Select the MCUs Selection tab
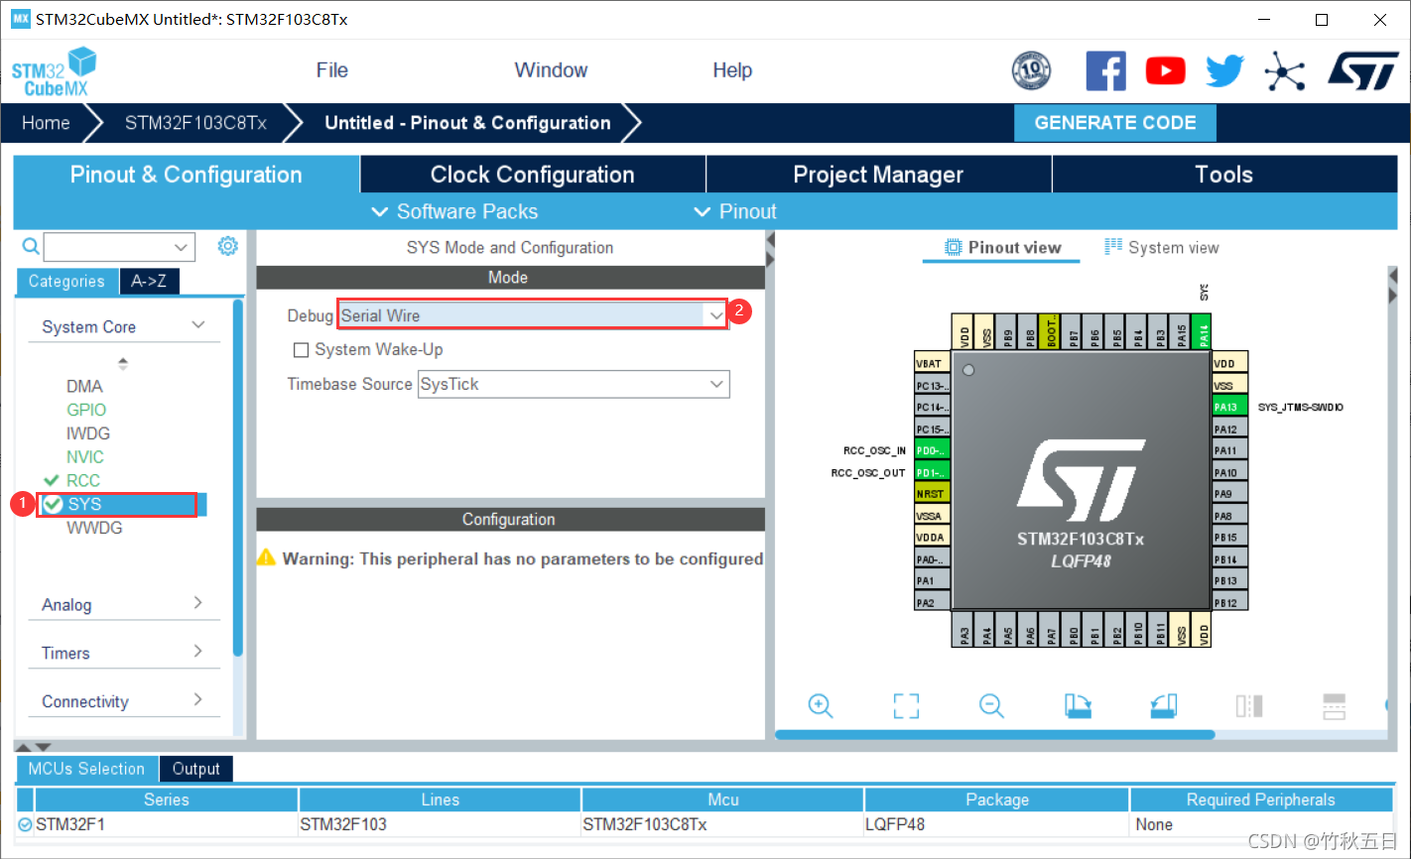 [86, 769]
